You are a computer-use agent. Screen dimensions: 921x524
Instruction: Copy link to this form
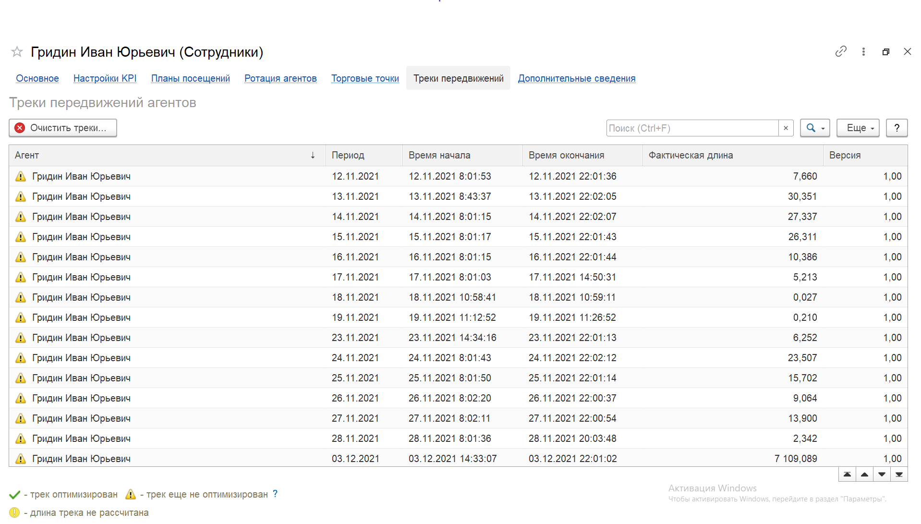coord(840,52)
